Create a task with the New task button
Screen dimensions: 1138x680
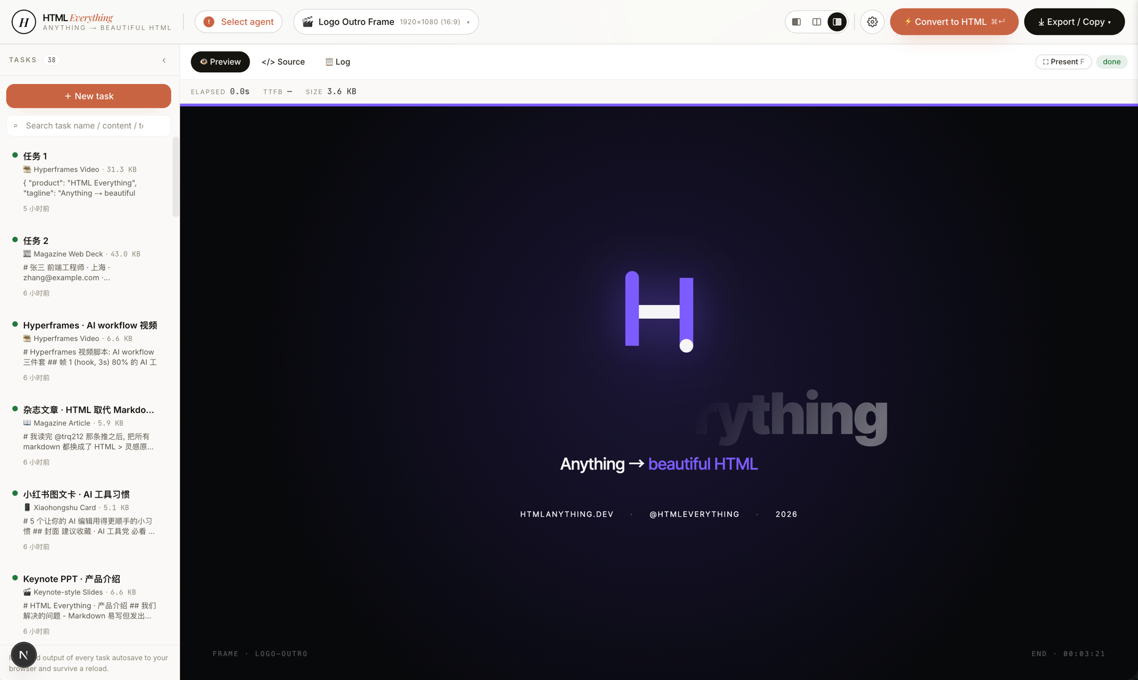(89, 96)
